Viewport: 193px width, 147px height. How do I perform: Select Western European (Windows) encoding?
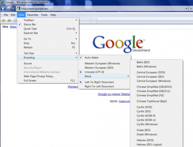pyautogui.click(x=104, y=63)
